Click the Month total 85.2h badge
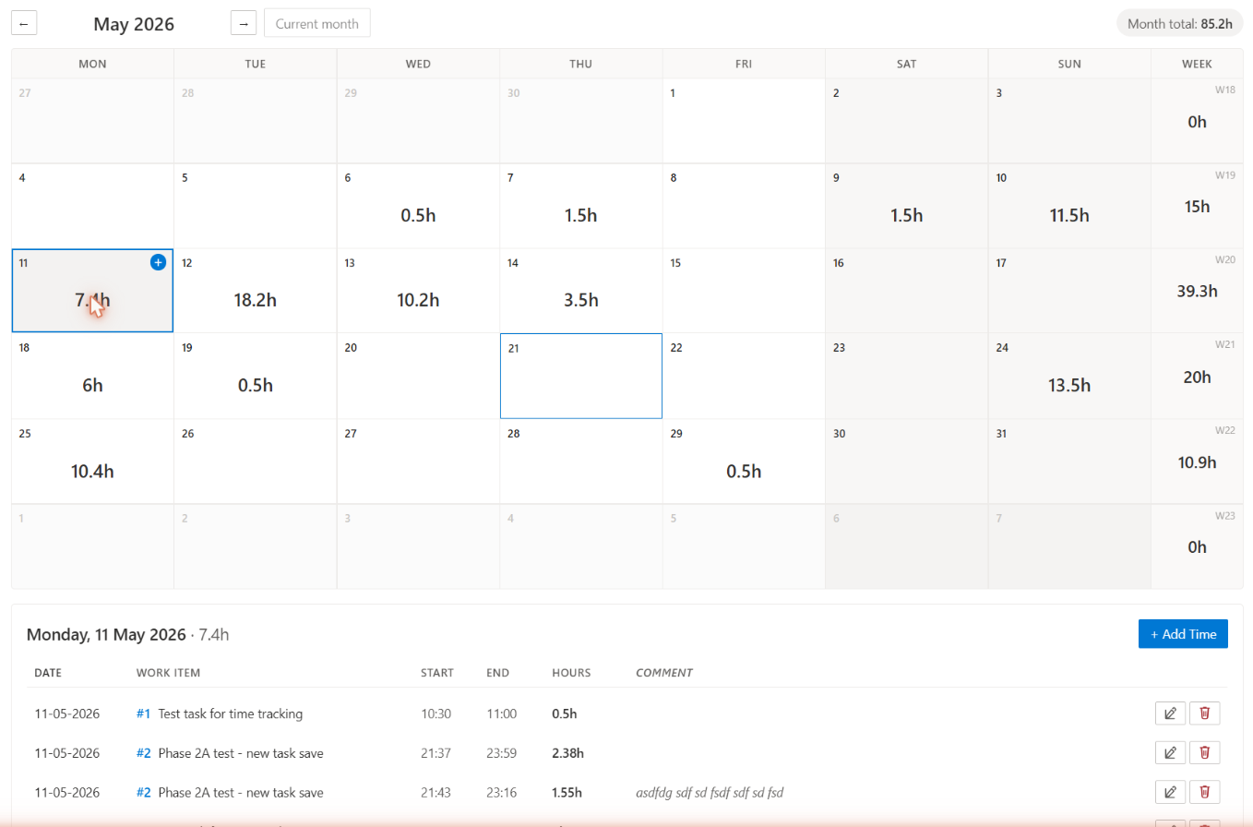 (1180, 23)
